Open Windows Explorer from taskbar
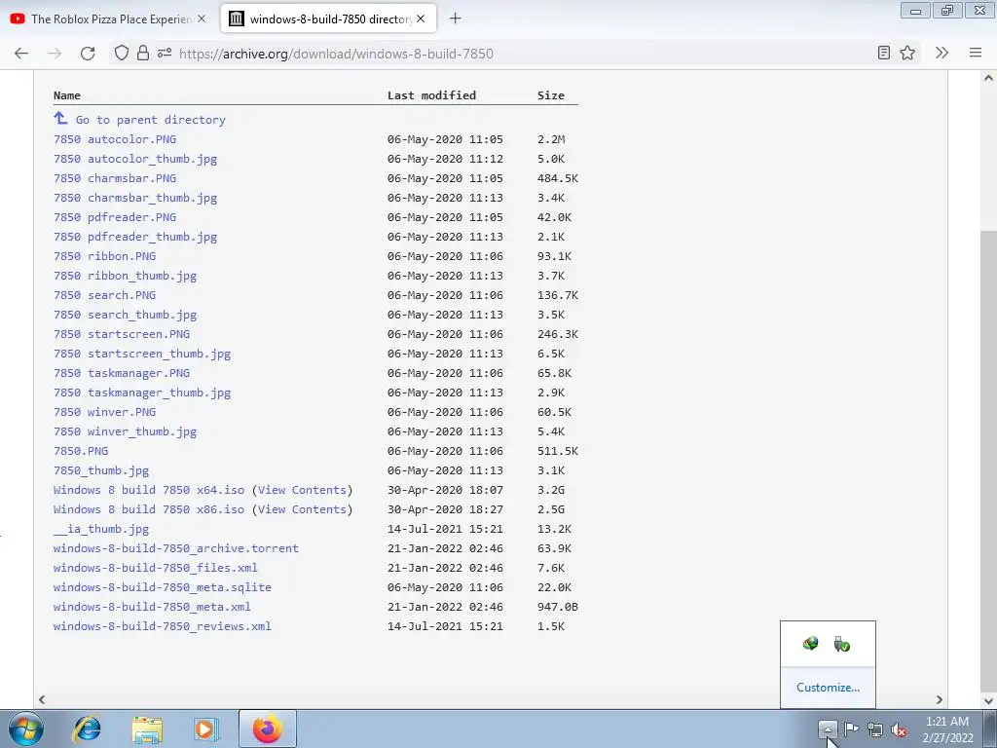Image resolution: width=997 pixels, height=748 pixels. tap(147, 729)
